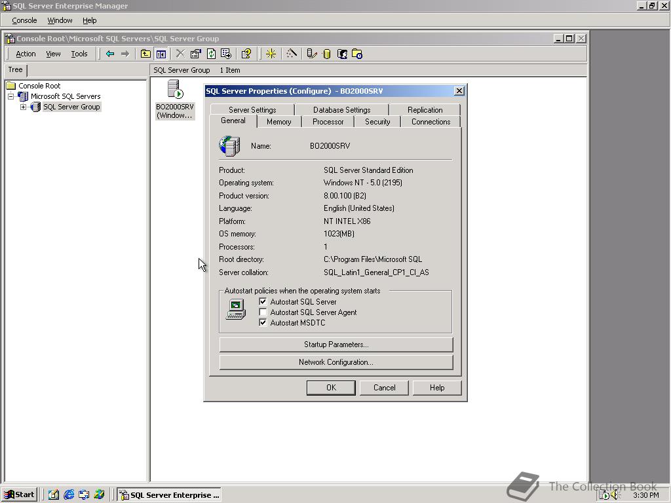Enable Autostart SQL Server Agent
The image size is (671, 503).
click(x=263, y=312)
